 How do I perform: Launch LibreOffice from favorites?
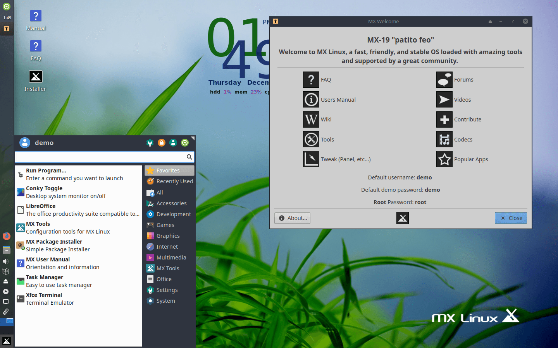[78, 210]
